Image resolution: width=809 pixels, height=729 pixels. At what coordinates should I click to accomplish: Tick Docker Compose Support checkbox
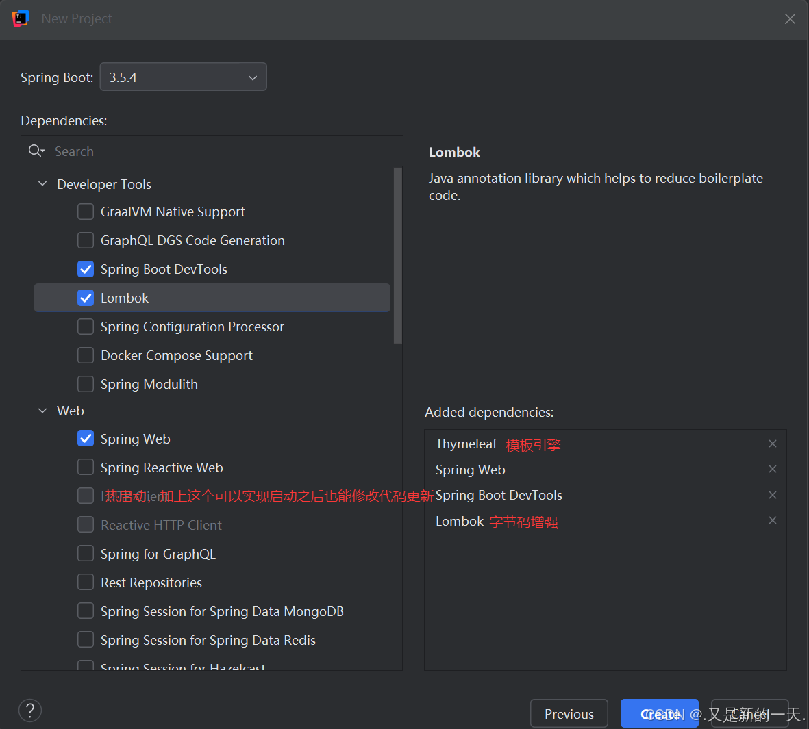(86, 356)
